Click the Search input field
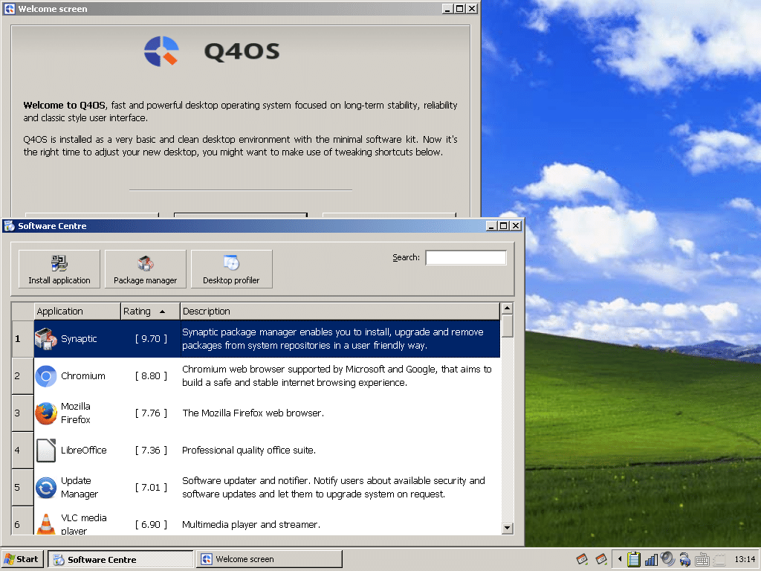This screenshot has width=761, height=571. [466, 257]
